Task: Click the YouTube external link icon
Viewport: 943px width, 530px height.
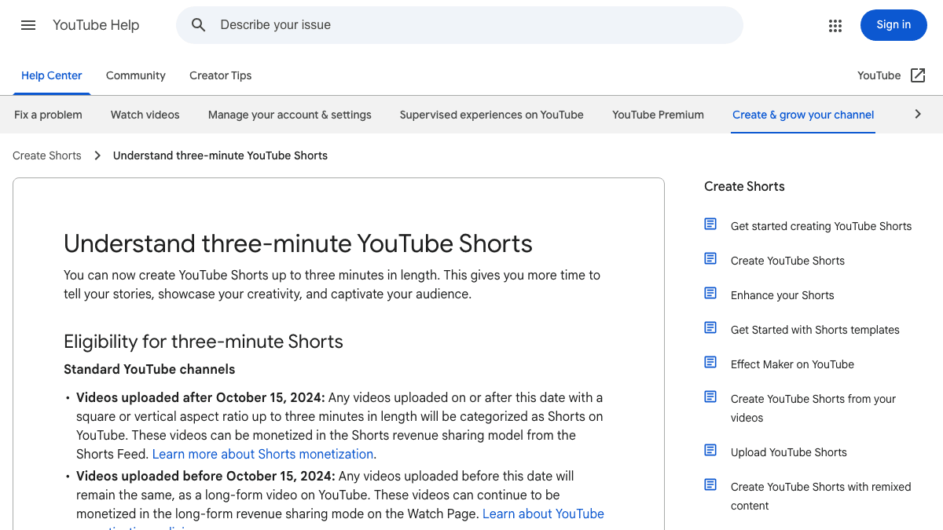Action: (x=918, y=75)
